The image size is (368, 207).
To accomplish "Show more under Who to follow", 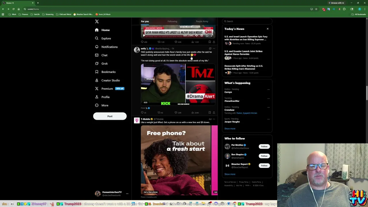I will click(230, 174).
